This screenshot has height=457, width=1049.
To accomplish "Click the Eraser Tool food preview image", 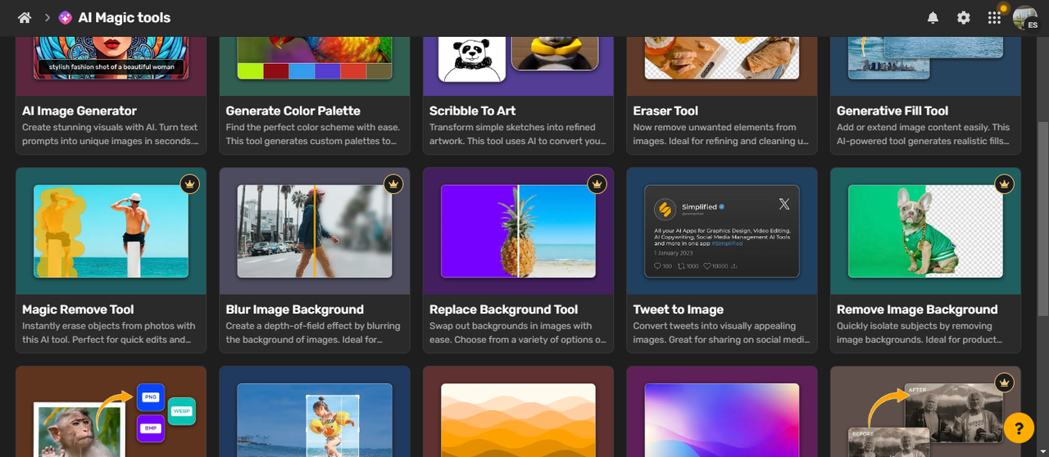I will coord(722,57).
